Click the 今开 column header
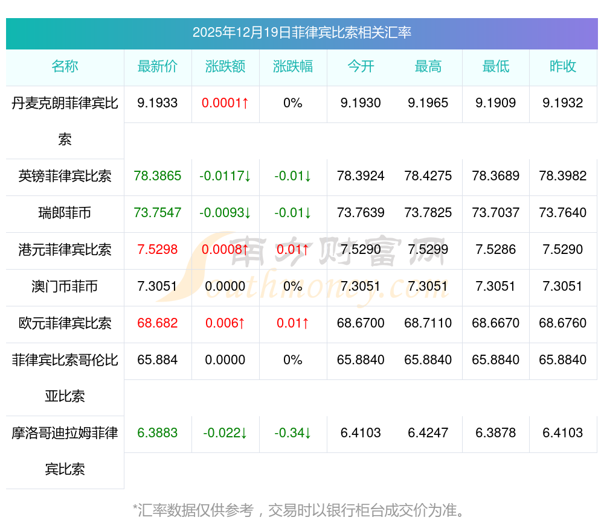 [361, 67]
